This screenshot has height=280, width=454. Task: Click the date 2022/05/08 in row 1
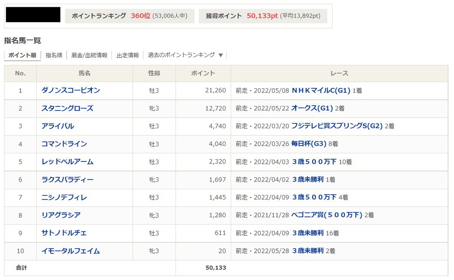(x=271, y=91)
